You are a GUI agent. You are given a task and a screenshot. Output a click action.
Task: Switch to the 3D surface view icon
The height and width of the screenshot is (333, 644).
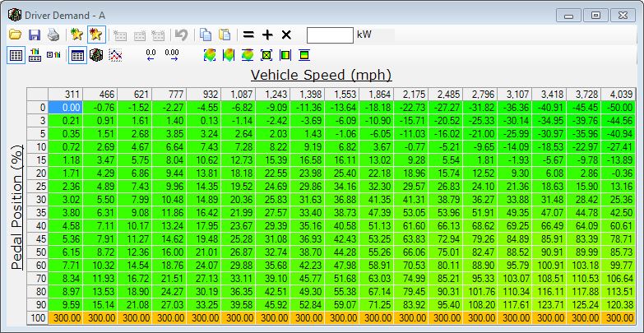pyautogui.click(x=96, y=56)
